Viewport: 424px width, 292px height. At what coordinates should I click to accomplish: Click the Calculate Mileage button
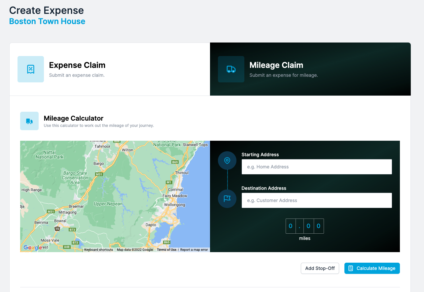click(372, 268)
